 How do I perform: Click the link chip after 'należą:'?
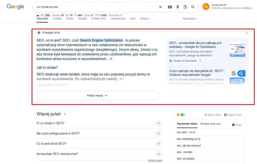[121, 79]
